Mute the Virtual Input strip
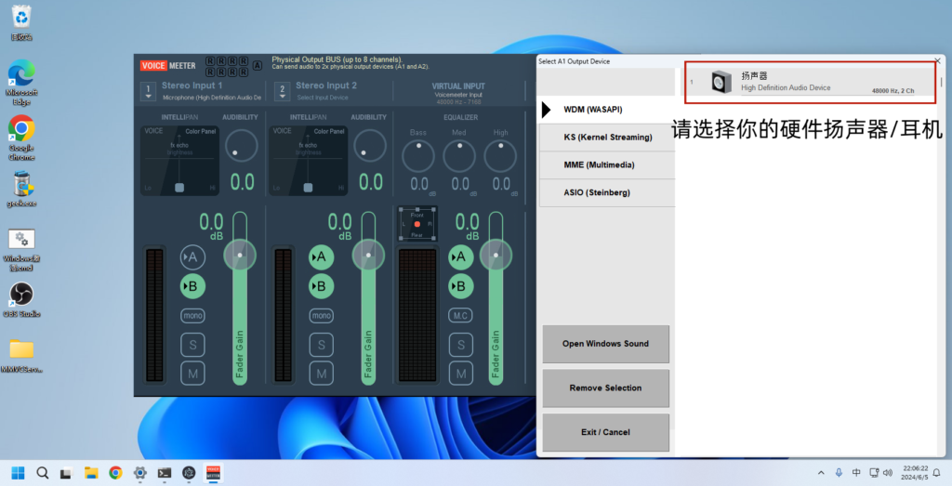The height and width of the screenshot is (486, 952). pos(461,374)
